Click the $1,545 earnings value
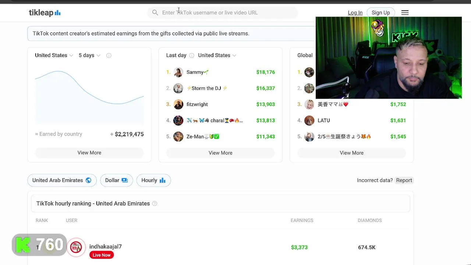471x265 pixels. (398, 137)
